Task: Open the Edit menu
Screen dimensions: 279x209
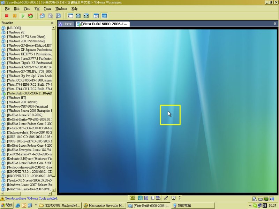Action: [x=17, y=9]
